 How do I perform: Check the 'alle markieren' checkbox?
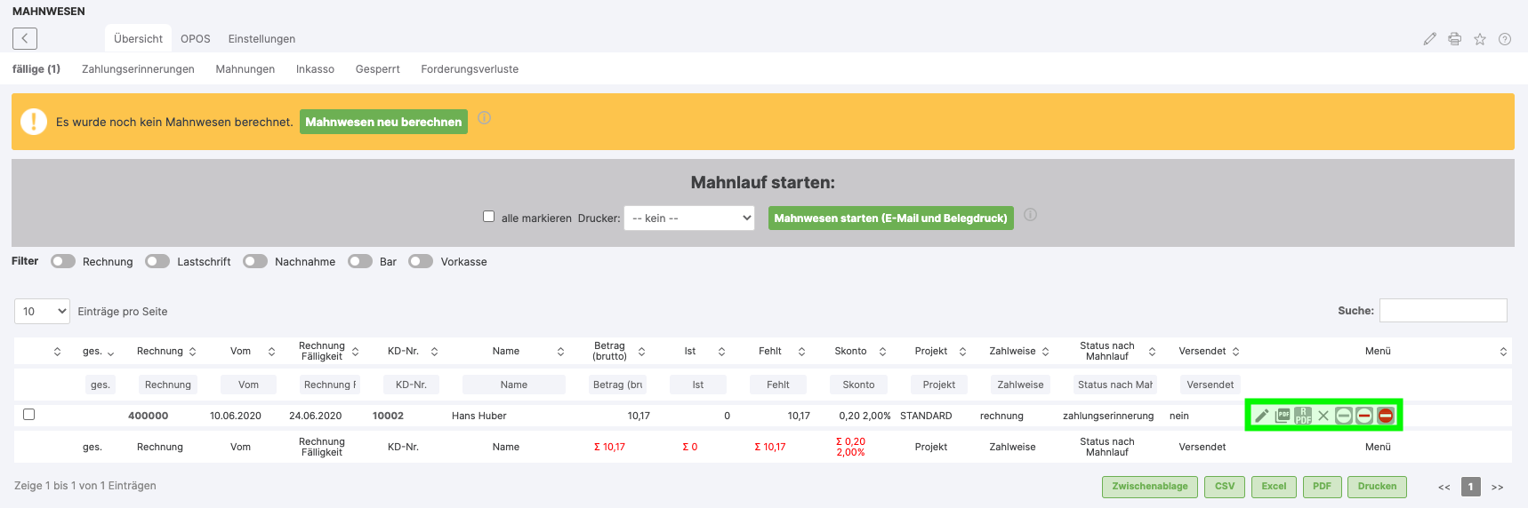coord(488,217)
